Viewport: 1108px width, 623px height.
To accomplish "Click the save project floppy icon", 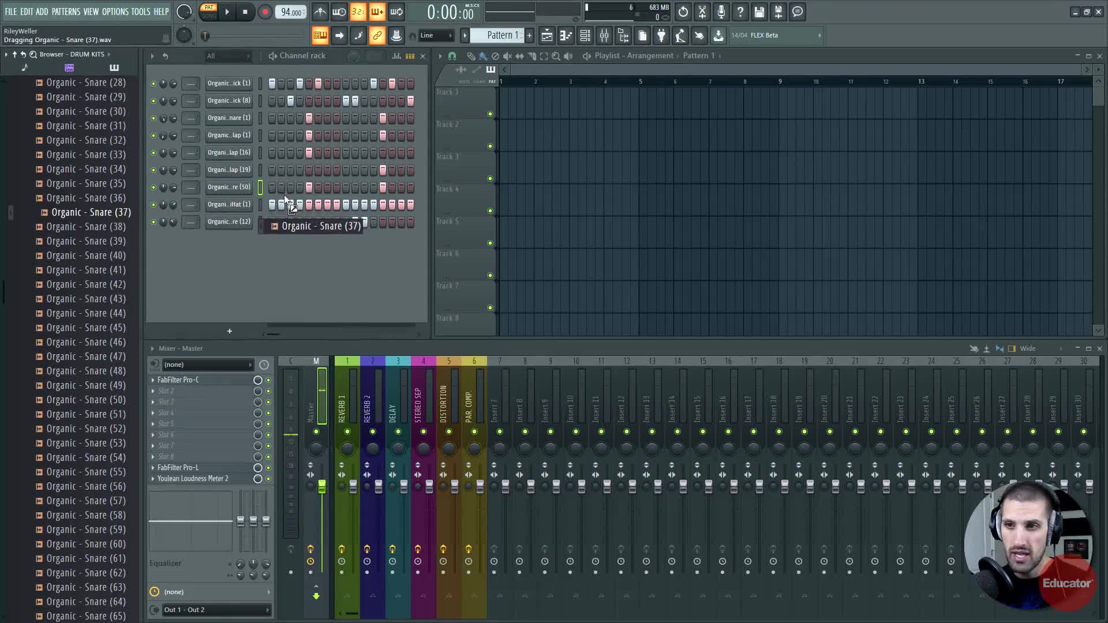I will pos(759,12).
